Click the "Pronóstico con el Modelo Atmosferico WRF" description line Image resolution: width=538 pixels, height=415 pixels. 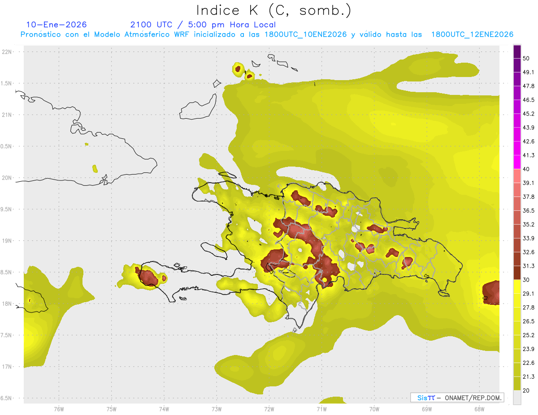267,34
